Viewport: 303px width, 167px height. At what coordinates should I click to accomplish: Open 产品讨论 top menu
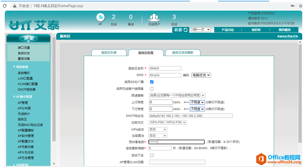pyautogui.click(x=228, y=30)
